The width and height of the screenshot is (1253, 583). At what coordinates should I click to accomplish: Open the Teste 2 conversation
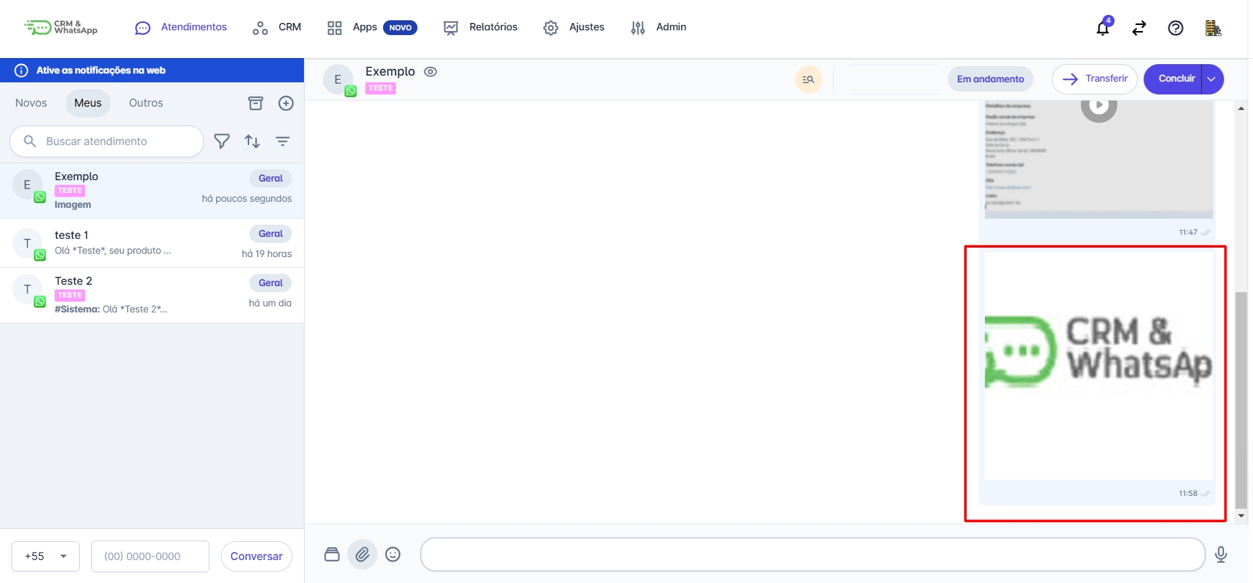click(x=152, y=295)
